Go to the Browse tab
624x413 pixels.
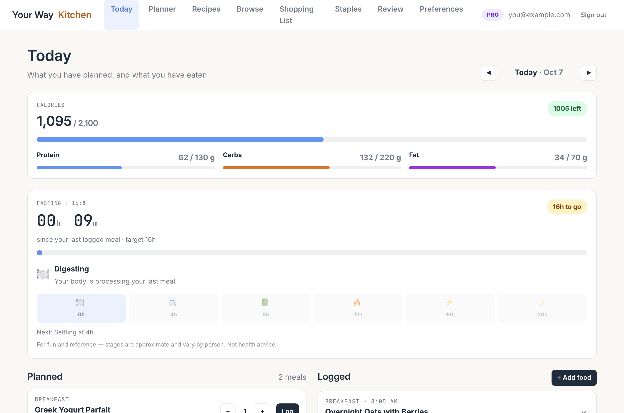(250, 9)
